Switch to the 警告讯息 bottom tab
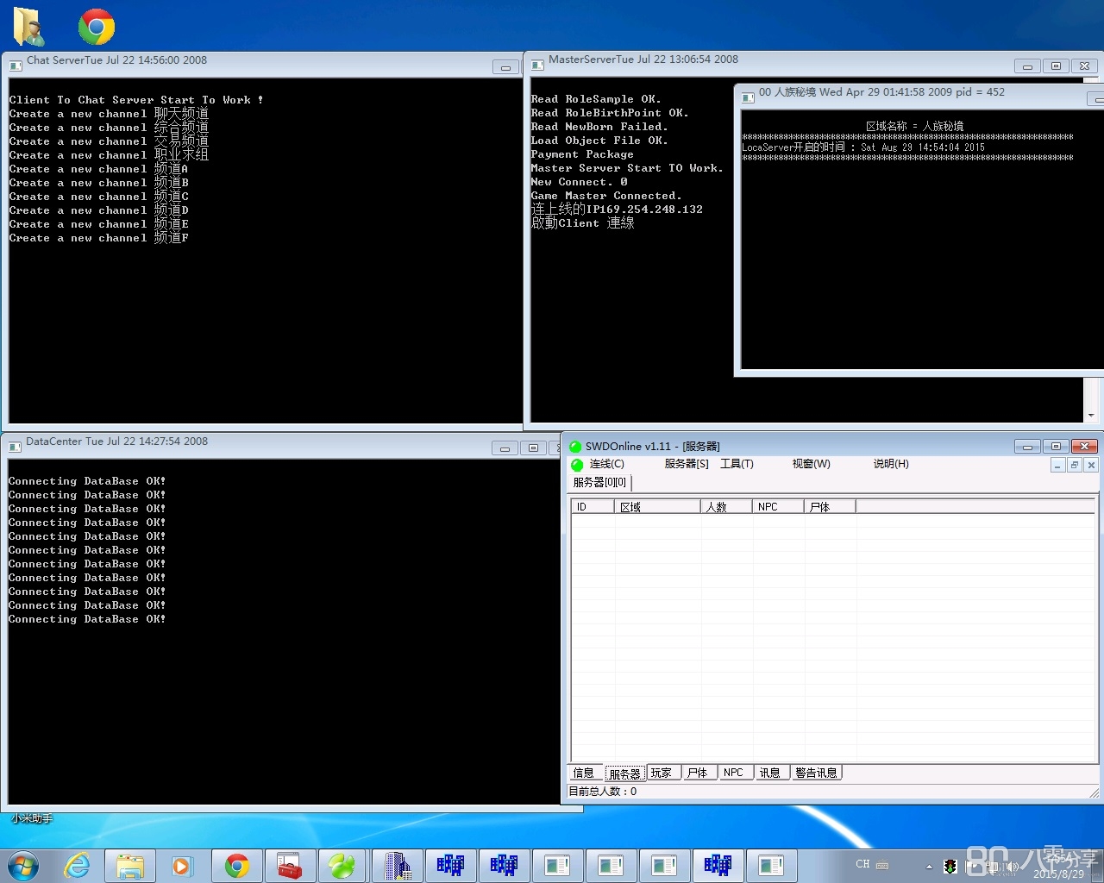The width and height of the screenshot is (1104, 883). 816,773
